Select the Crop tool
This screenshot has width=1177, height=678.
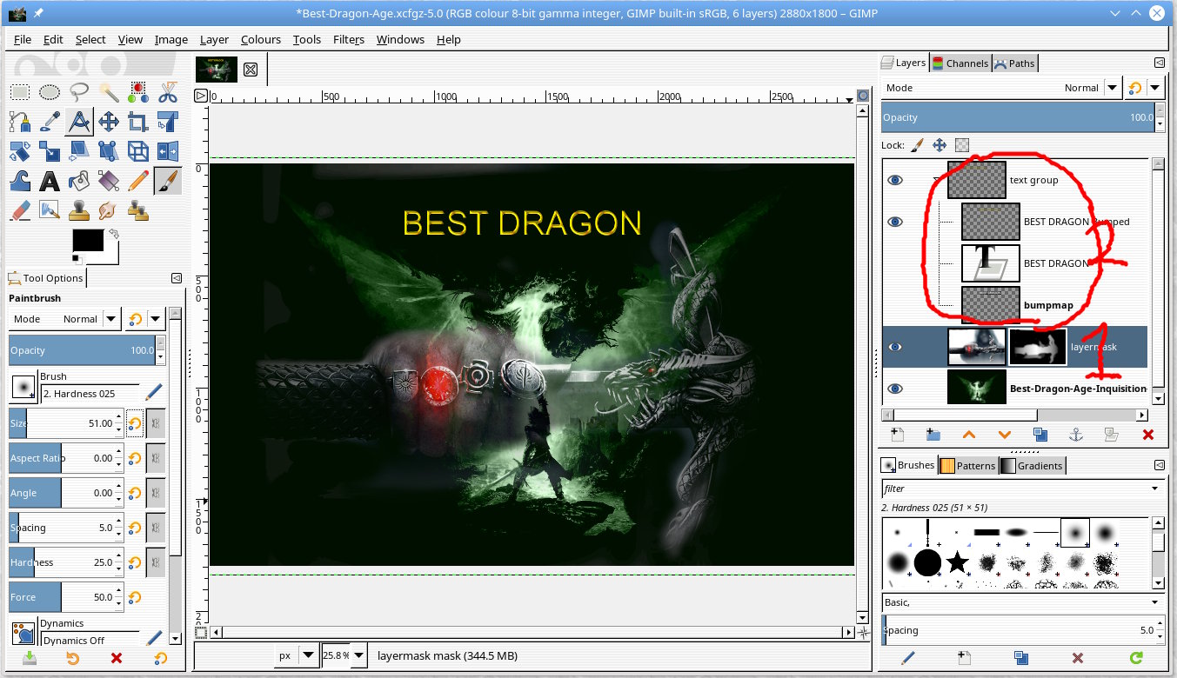pyautogui.click(x=138, y=121)
